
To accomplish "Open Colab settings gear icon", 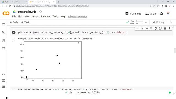I will (161, 14).
